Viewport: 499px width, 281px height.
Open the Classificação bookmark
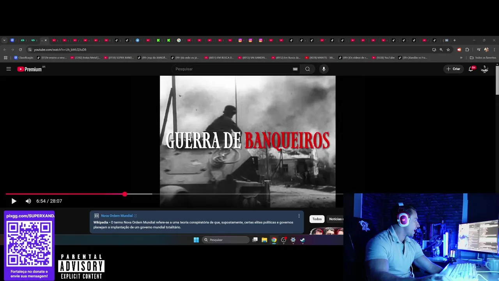tap(24, 58)
